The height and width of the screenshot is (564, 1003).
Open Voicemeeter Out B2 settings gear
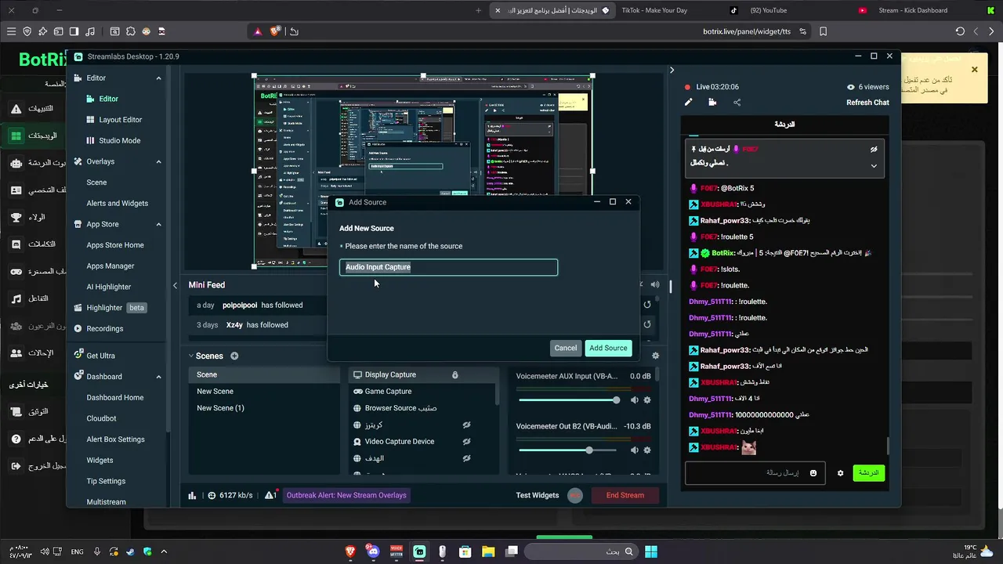(647, 450)
